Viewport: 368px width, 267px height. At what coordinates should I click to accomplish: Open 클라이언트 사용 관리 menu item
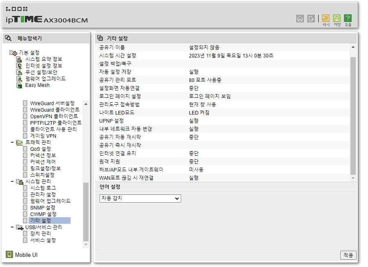coord(53,129)
